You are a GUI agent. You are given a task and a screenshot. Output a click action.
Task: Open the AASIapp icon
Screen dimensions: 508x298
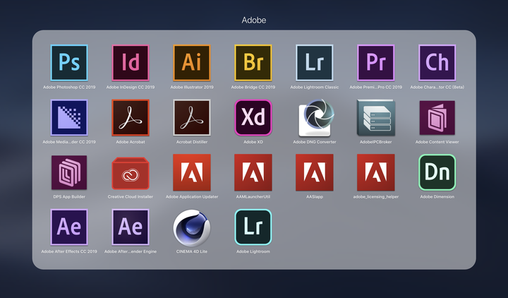314,172
